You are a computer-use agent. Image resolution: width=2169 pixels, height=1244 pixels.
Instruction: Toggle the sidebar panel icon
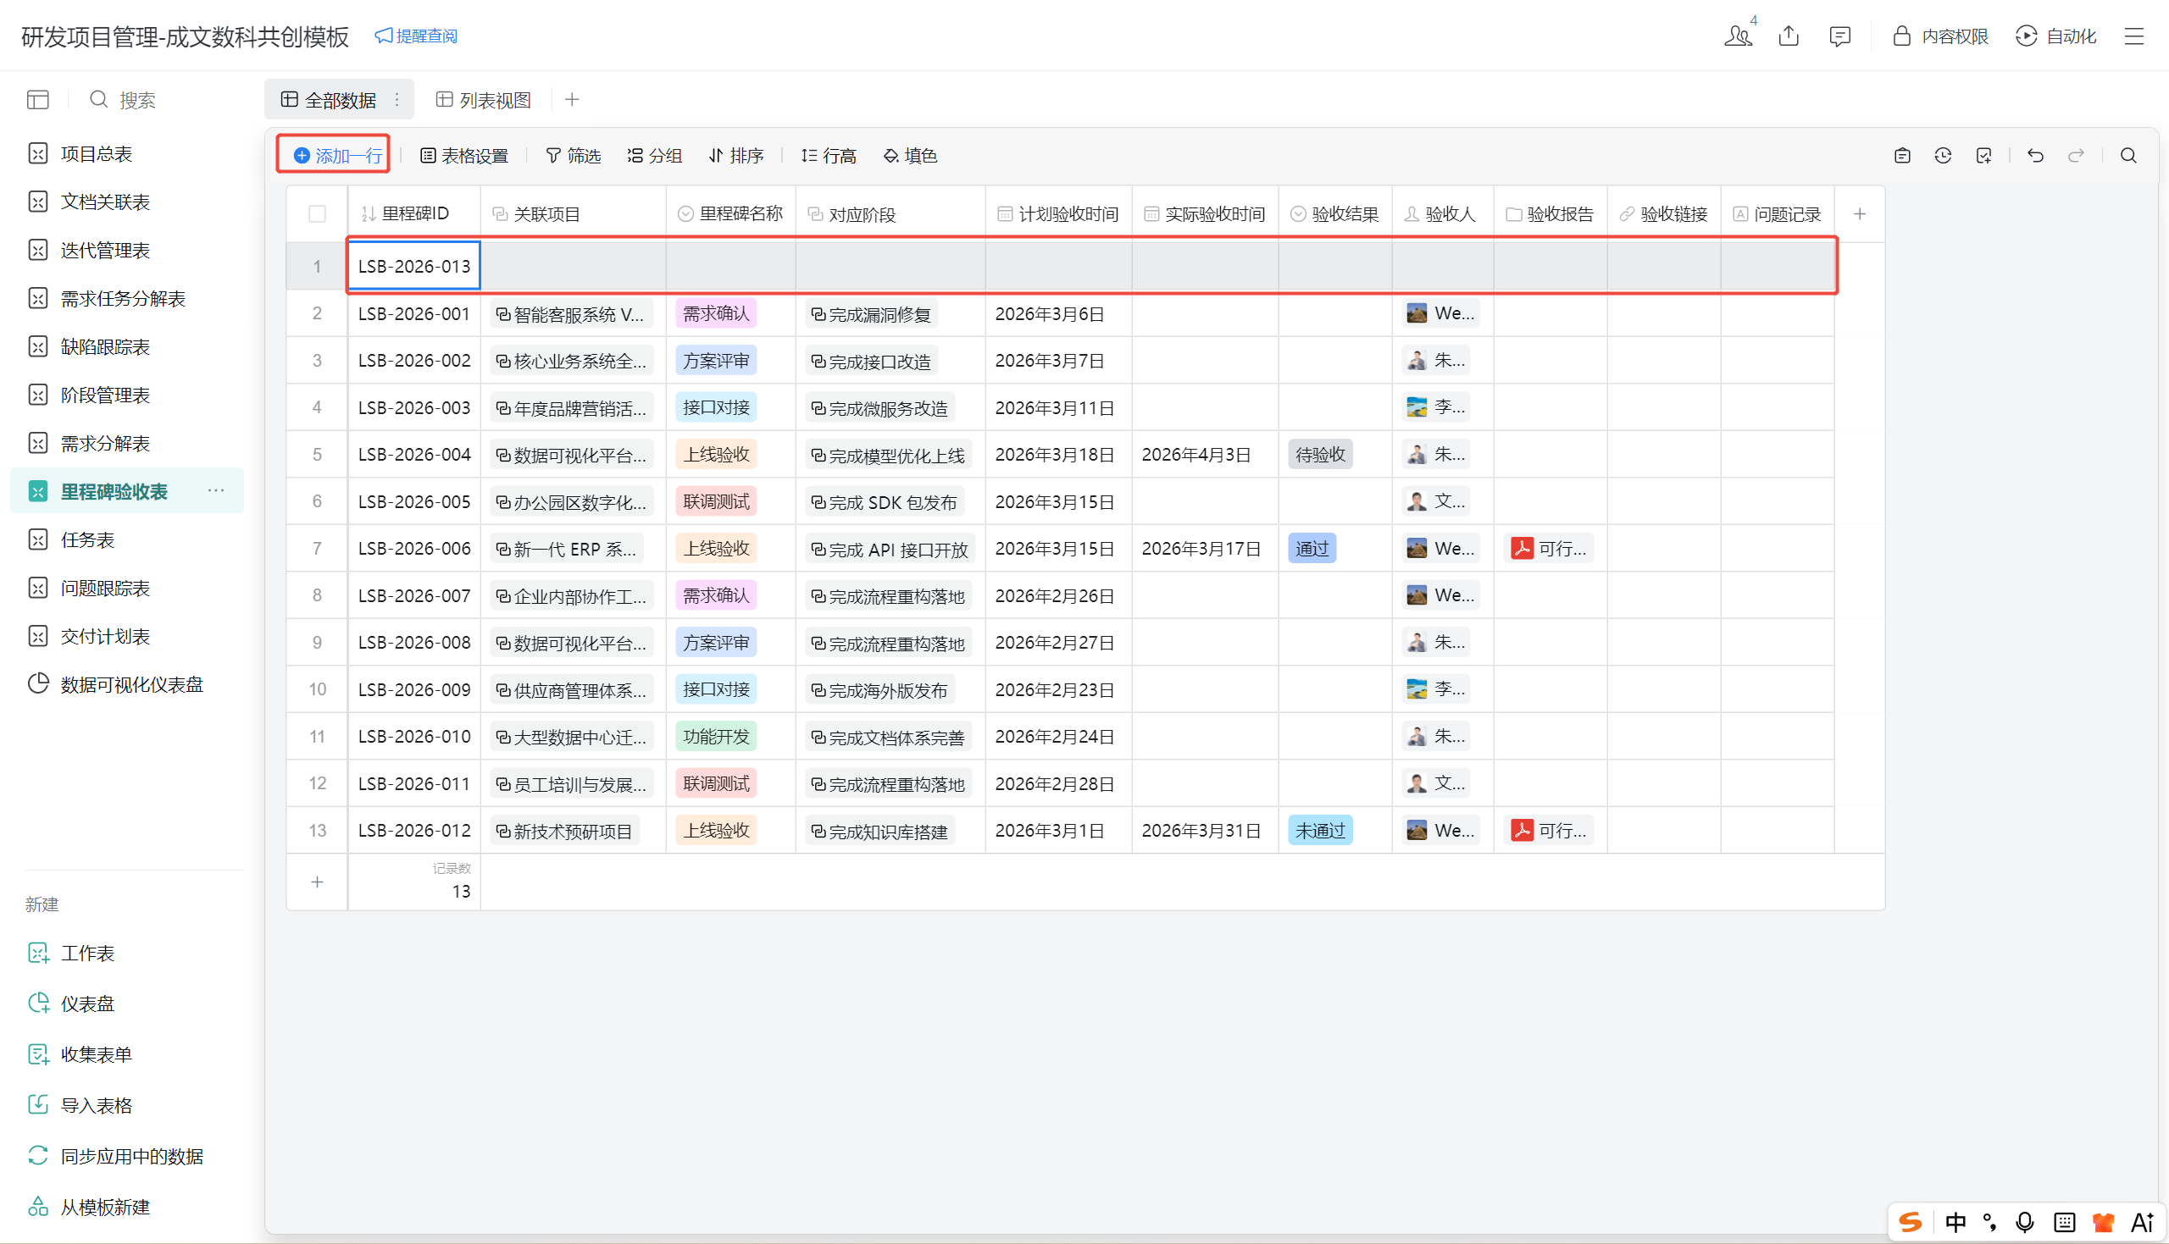37,100
